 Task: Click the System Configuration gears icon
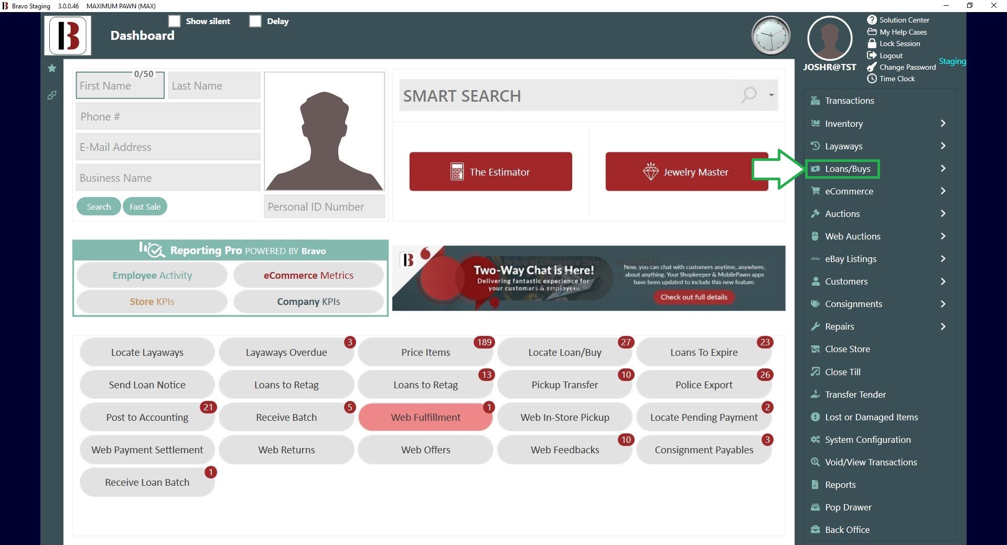pyautogui.click(x=815, y=439)
